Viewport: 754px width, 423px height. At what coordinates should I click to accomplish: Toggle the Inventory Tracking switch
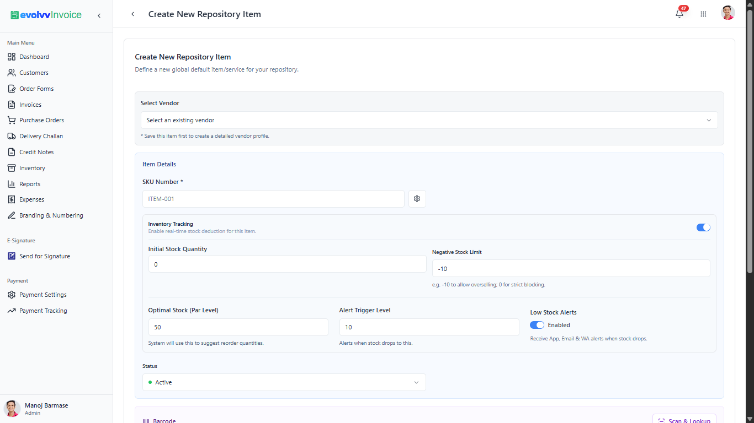[703, 227]
